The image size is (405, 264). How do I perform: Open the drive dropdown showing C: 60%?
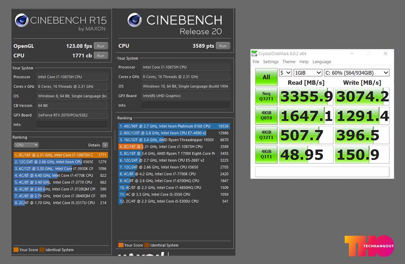[357, 73]
